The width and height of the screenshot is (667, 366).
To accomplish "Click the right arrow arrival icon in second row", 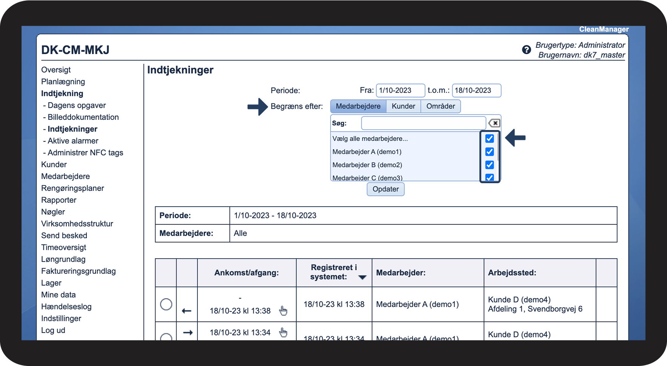I will point(188,332).
